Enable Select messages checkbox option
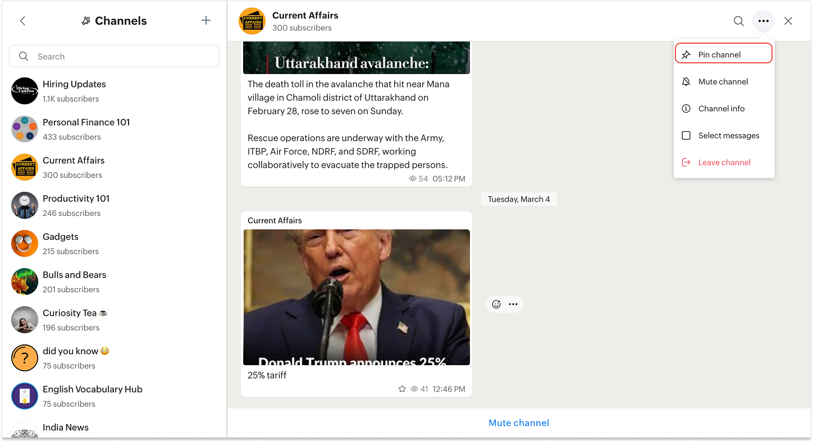 tap(724, 135)
